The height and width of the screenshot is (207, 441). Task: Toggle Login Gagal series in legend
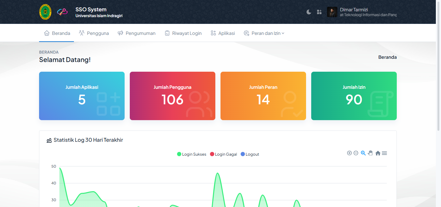pos(223,154)
